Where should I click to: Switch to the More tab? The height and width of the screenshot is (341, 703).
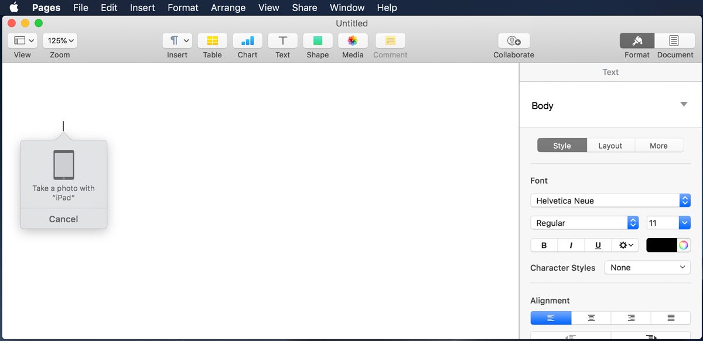658,146
